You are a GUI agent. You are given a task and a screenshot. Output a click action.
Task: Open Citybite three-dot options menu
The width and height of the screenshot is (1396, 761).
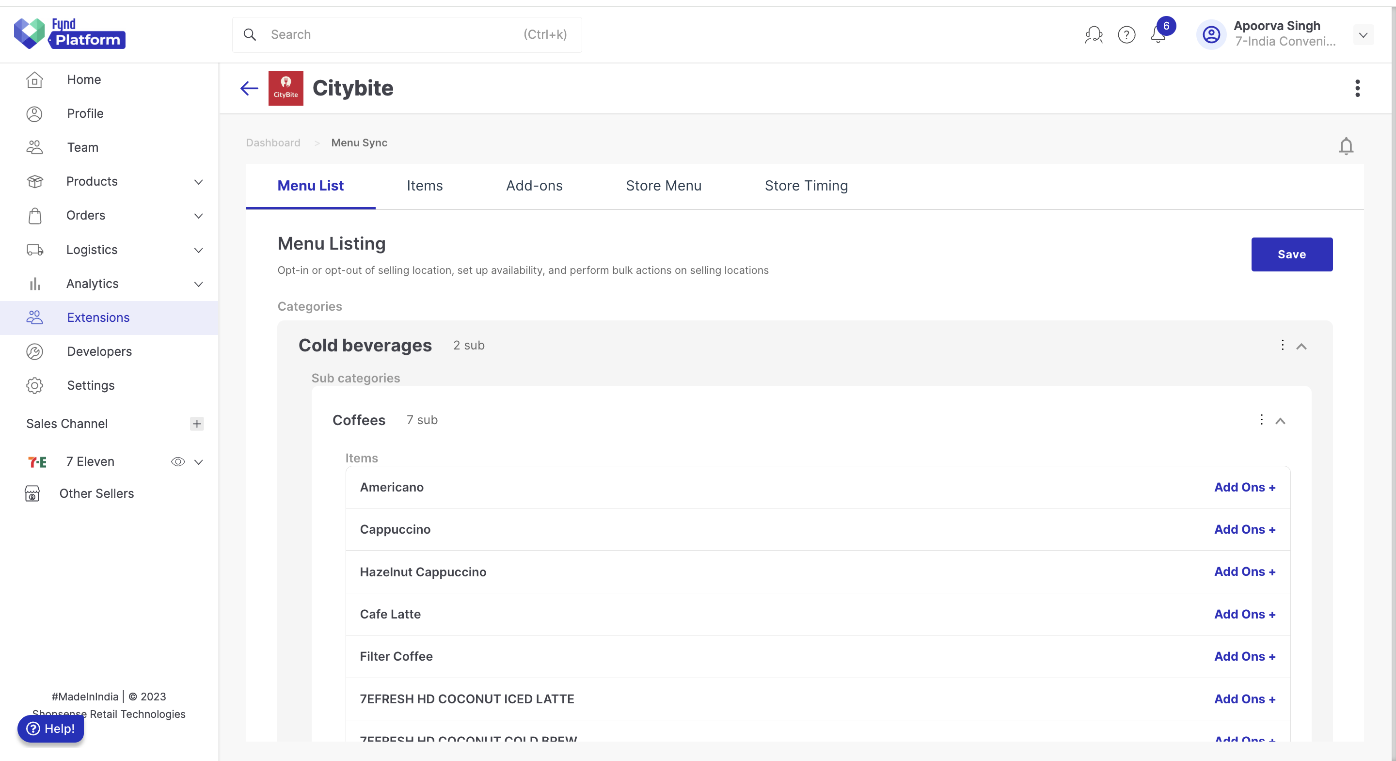tap(1357, 88)
